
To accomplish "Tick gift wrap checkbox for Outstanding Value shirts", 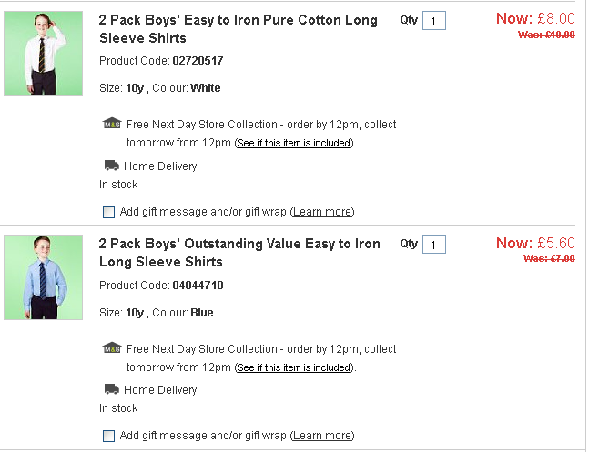I will coord(109,436).
